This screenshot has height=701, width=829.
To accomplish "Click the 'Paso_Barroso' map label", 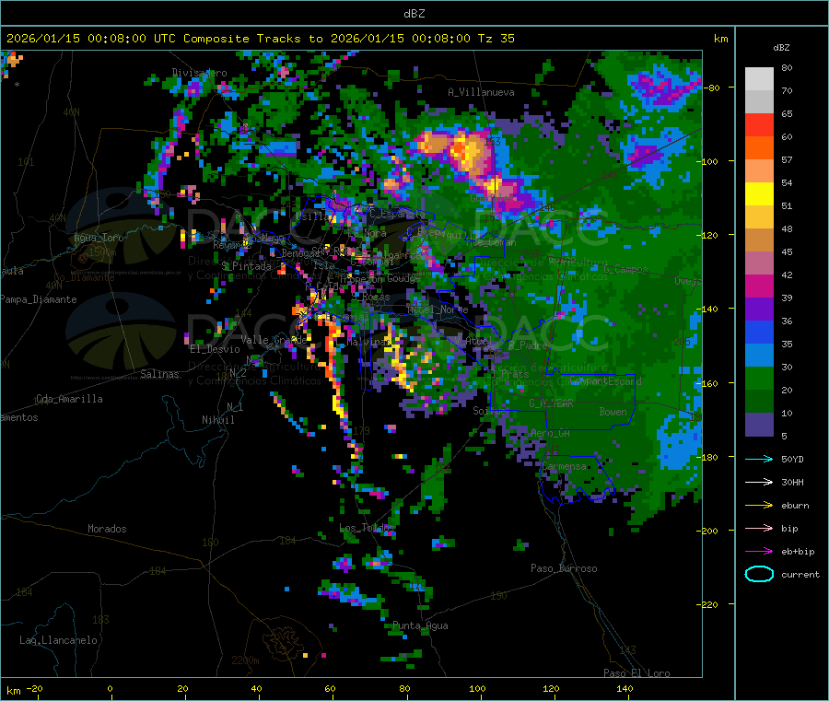I will click(564, 568).
